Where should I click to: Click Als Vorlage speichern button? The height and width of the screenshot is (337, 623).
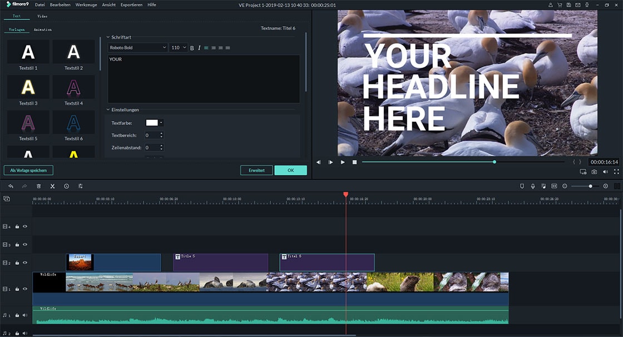click(x=28, y=170)
